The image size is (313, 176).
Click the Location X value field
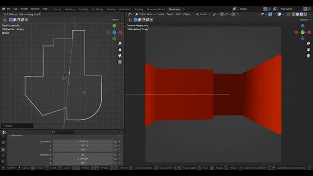(83, 141)
